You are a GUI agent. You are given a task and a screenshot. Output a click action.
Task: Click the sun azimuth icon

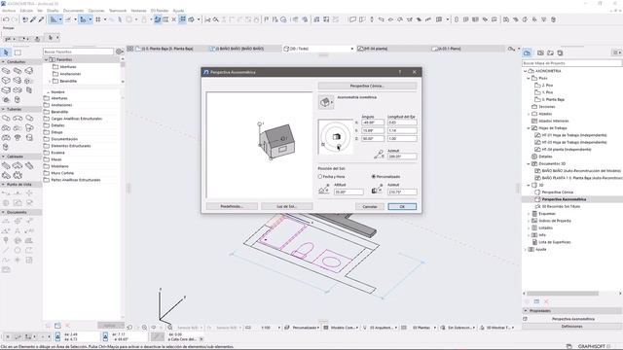point(377,190)
